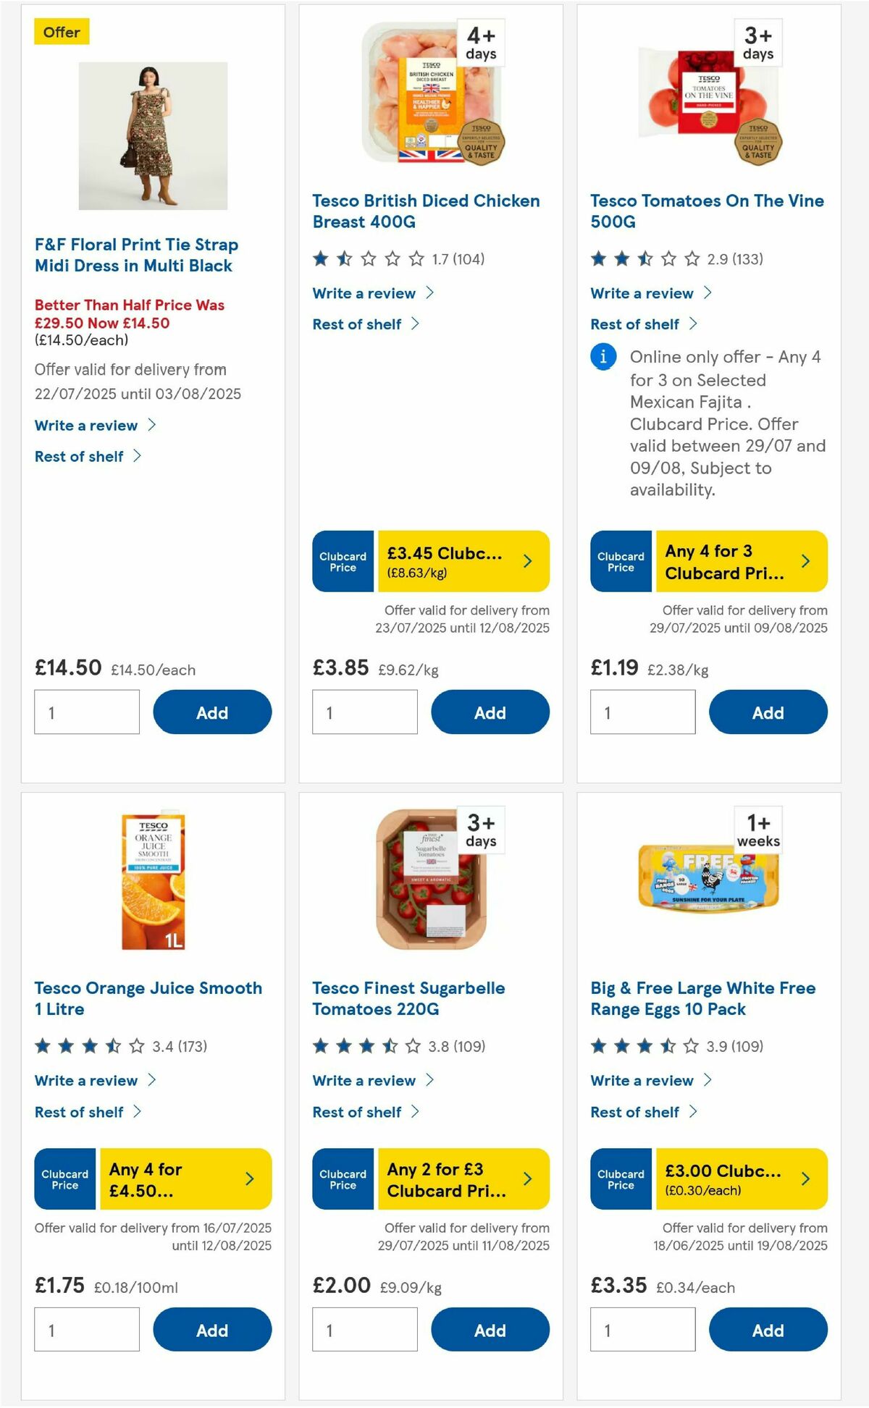Click the Clubcard Price badge for free range eggs
Image resolution: width=869 pixels, height=1408 pixels.
[x=620, y=1179]
